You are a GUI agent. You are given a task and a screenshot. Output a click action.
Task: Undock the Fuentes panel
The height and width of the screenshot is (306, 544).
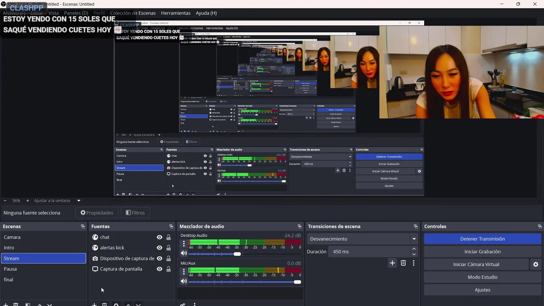[x=171, y=227]
